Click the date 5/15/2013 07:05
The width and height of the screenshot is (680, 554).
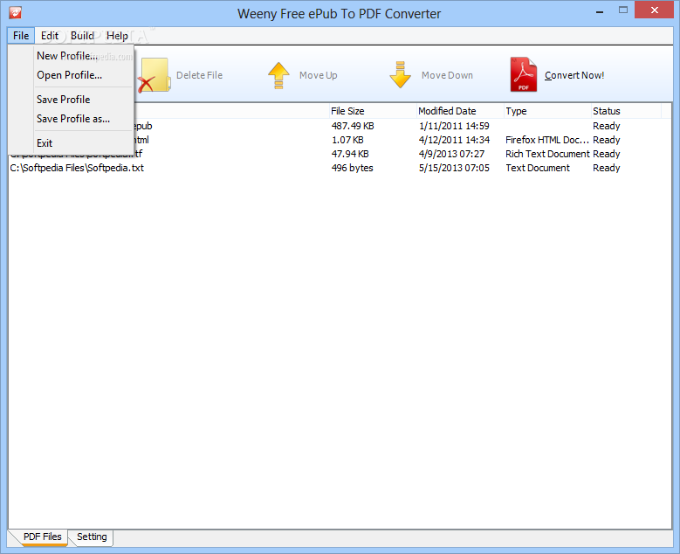454,168
